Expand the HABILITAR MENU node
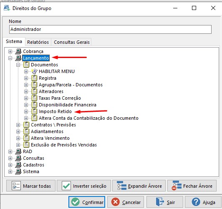This screenshot has height=209, width=222. pos(26,71)
